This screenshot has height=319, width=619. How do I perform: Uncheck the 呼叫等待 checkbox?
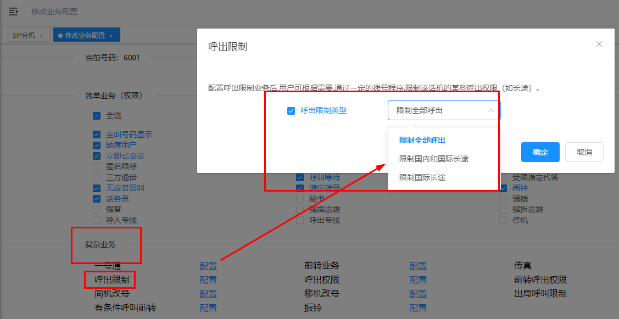(x=300, y=177)
